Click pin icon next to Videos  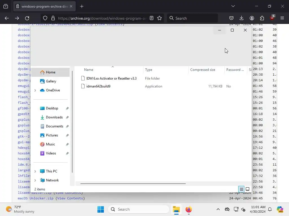click(67, 153)
